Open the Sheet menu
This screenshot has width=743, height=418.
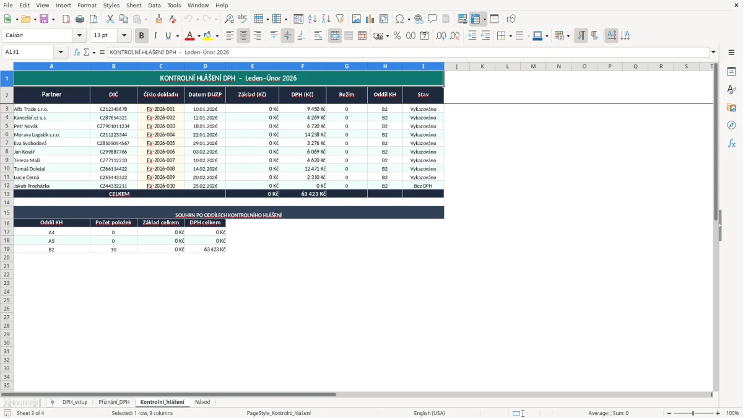click(134, 5)
